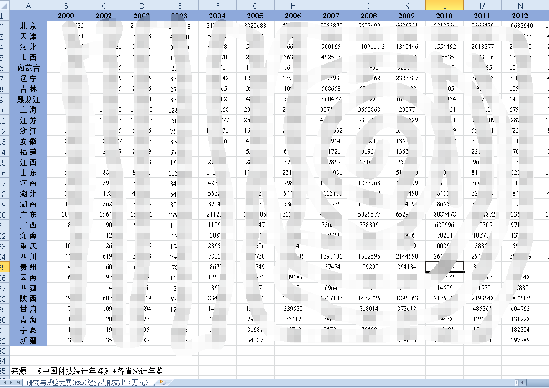Select the 北京 row label cell
The image size is (549, 388).
pos(28,26)
